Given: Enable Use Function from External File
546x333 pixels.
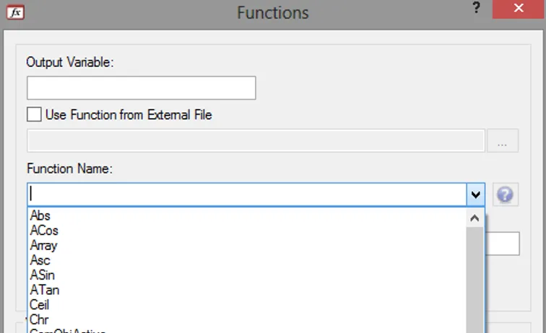Looking at the screenshot, I should [x=34, y=115].
